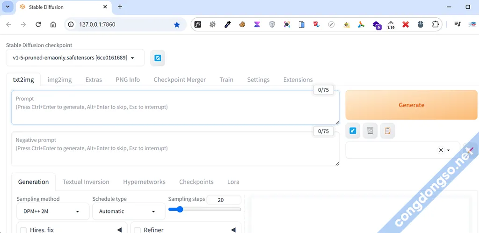The image size is (479, 233).
Task: Open the Schedule type dropdown
Action: 129,211
